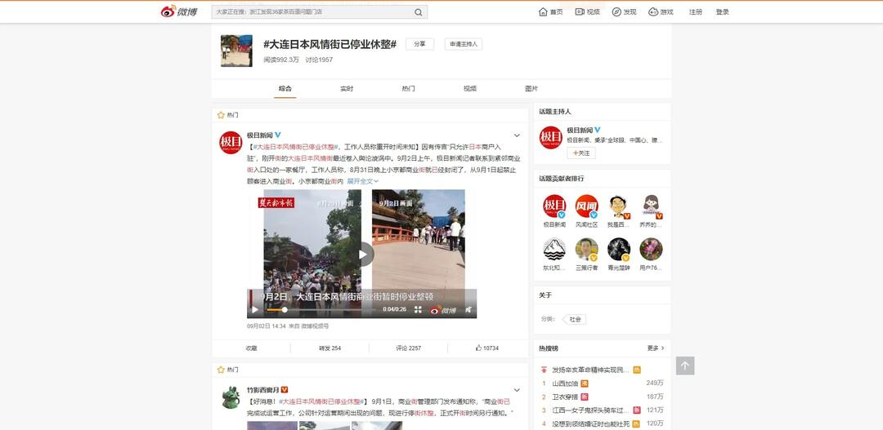Switch to the 综合 tab
Viewport: 883px width, 430px height.
(285, 88)
